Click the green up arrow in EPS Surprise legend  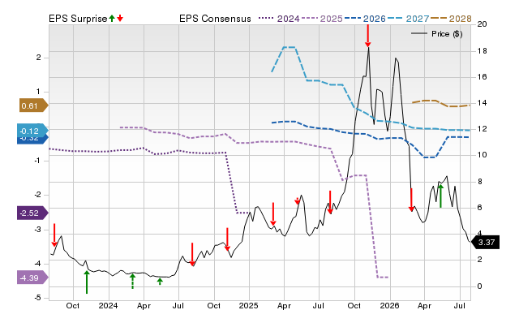pos(112,18)
